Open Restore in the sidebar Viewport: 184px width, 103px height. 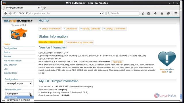[x=7, y=57]
